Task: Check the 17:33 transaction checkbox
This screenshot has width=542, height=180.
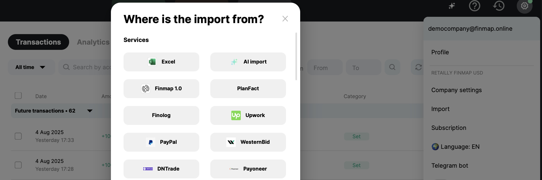Action: coord(18,136)
